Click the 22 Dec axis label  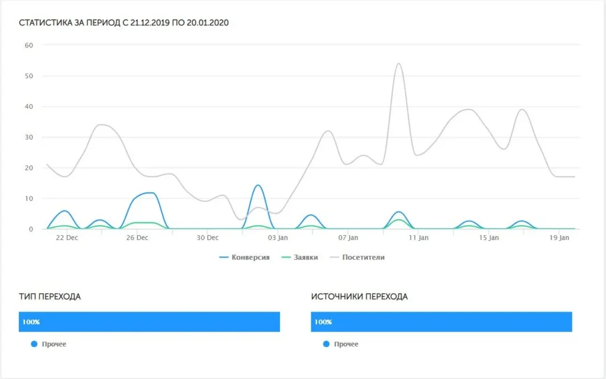pyautogui.click(x=67, y=237)
